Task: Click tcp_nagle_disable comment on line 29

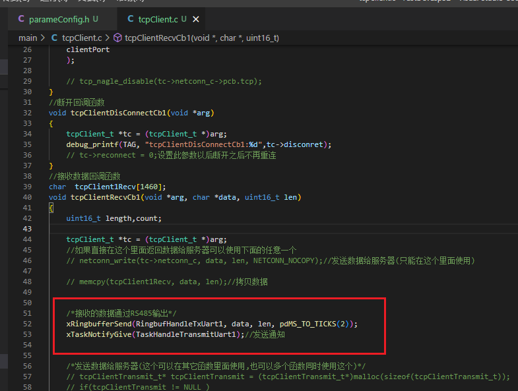Action: click(164, 81)
